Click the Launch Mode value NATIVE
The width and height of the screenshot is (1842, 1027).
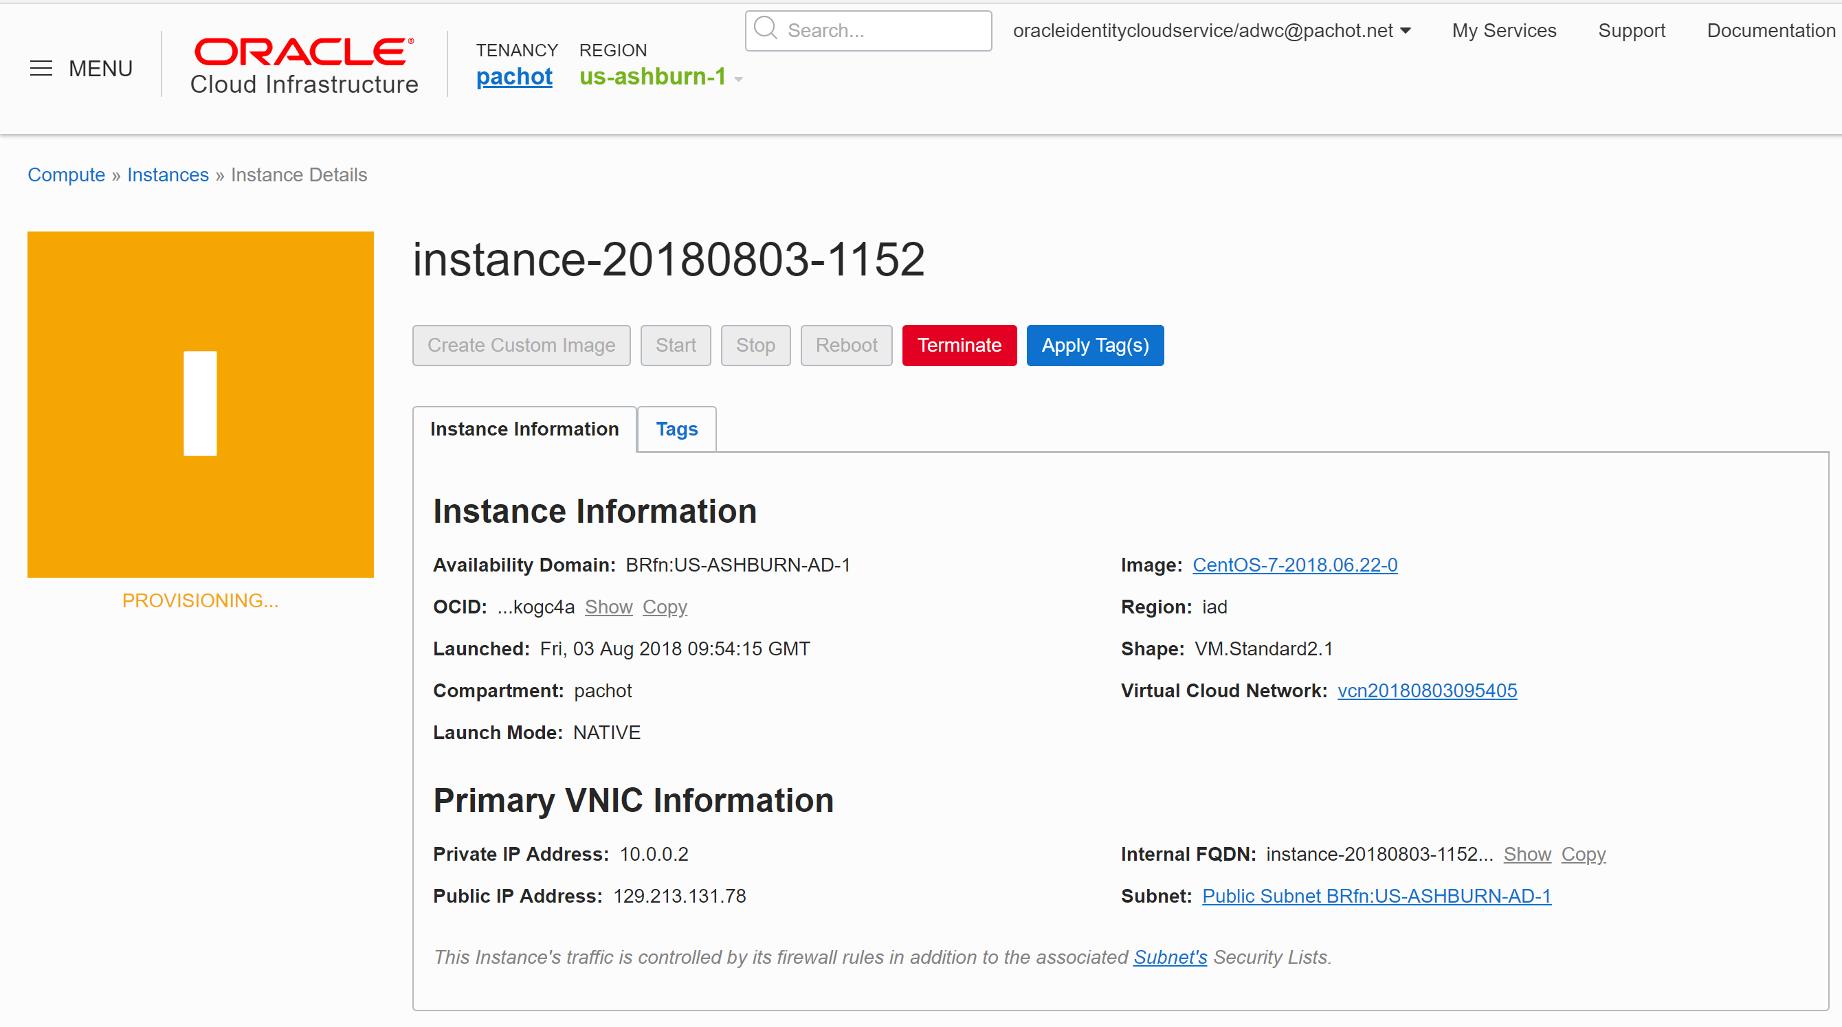click(607, 733)
